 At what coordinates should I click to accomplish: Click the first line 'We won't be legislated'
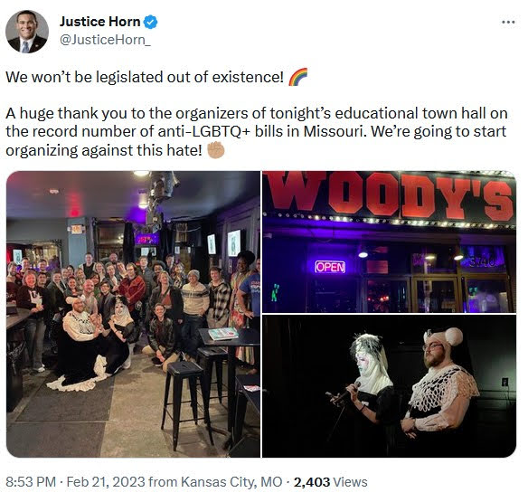(x=145, y=77)
